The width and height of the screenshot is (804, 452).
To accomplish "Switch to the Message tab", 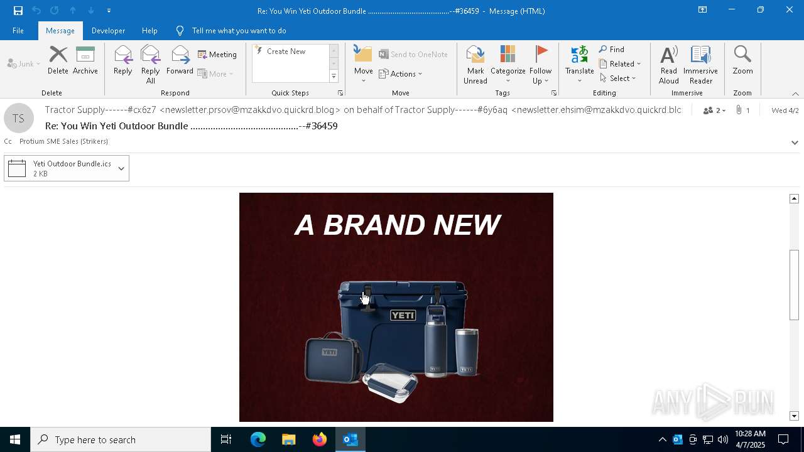I will click(x=60, y=31).
